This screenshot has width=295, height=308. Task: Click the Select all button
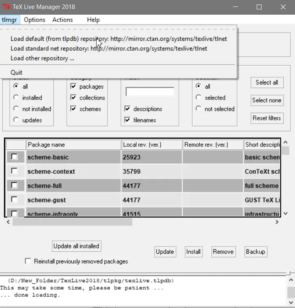[267, 82]
